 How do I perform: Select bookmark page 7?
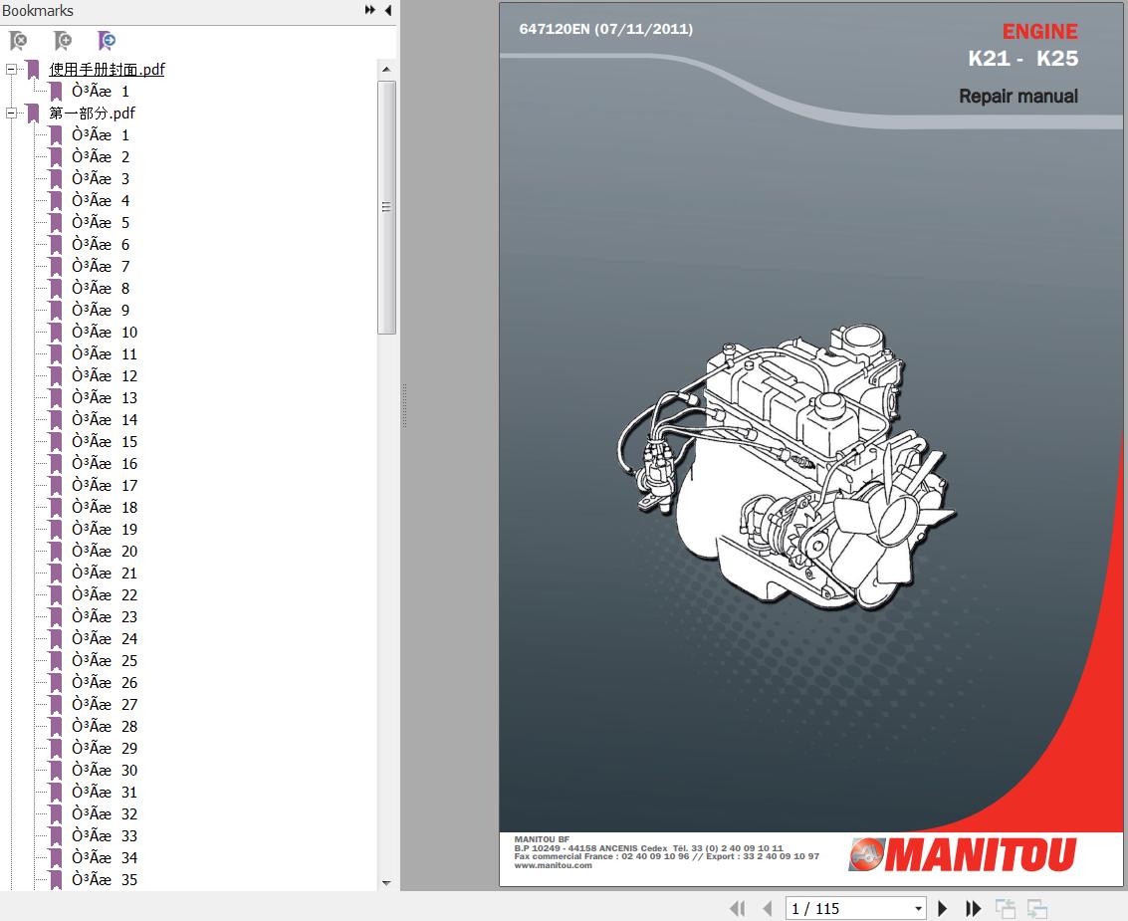(x=101, y=266)
